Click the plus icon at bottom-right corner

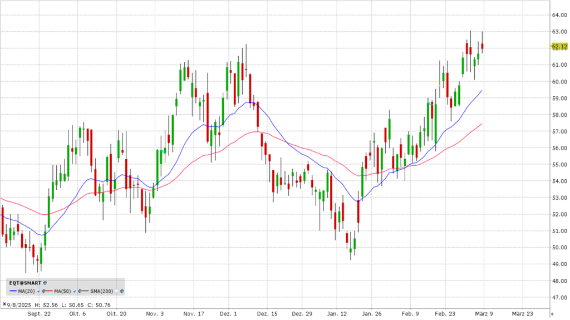point(552,314)
